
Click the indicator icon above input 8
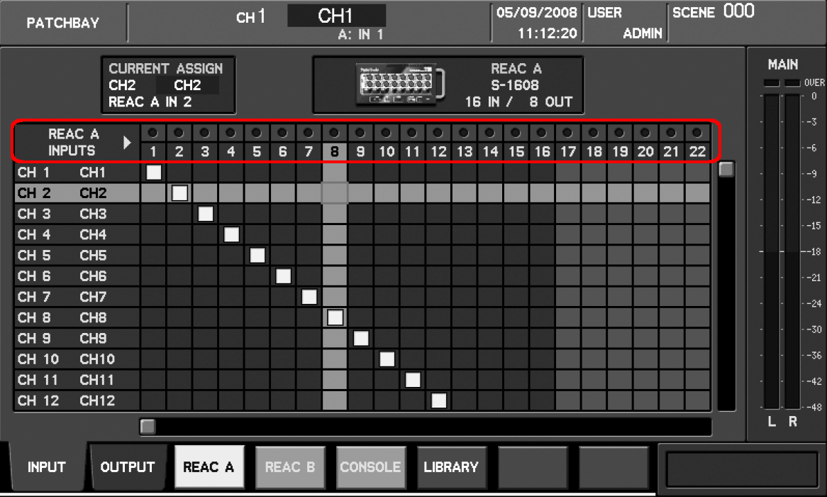point(334,133)
